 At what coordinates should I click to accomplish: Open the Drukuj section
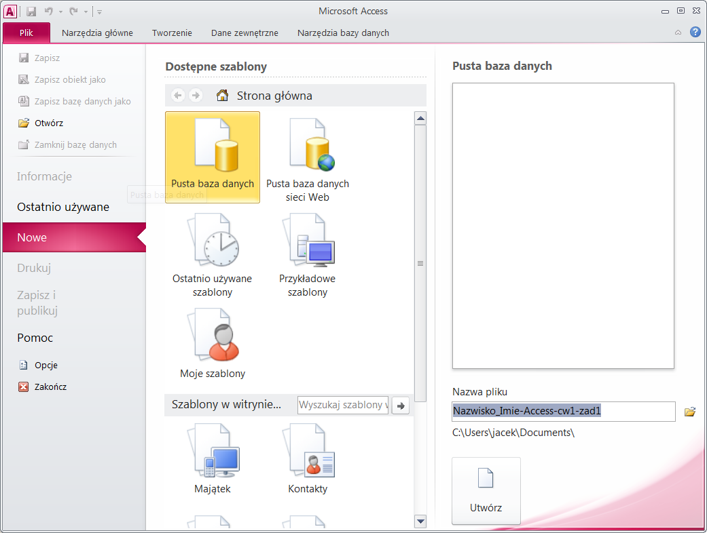click(34, 268)
